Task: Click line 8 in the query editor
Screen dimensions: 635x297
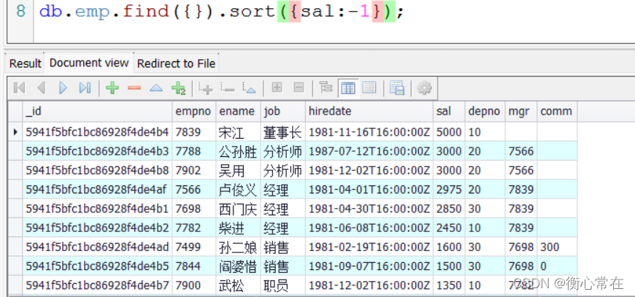Action: pos(222,12)
